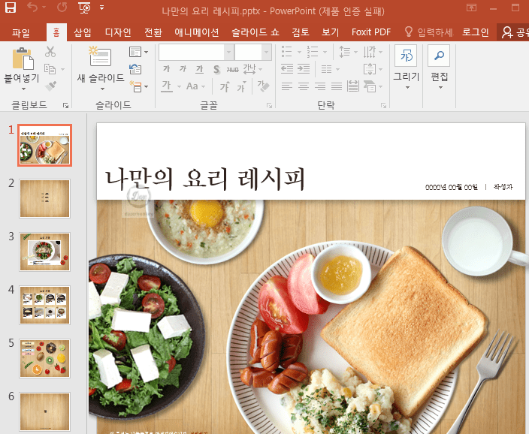Click the Cut scissors icon
The width and height of the screenshot is (529, 434).
click(x=50, y=52)
